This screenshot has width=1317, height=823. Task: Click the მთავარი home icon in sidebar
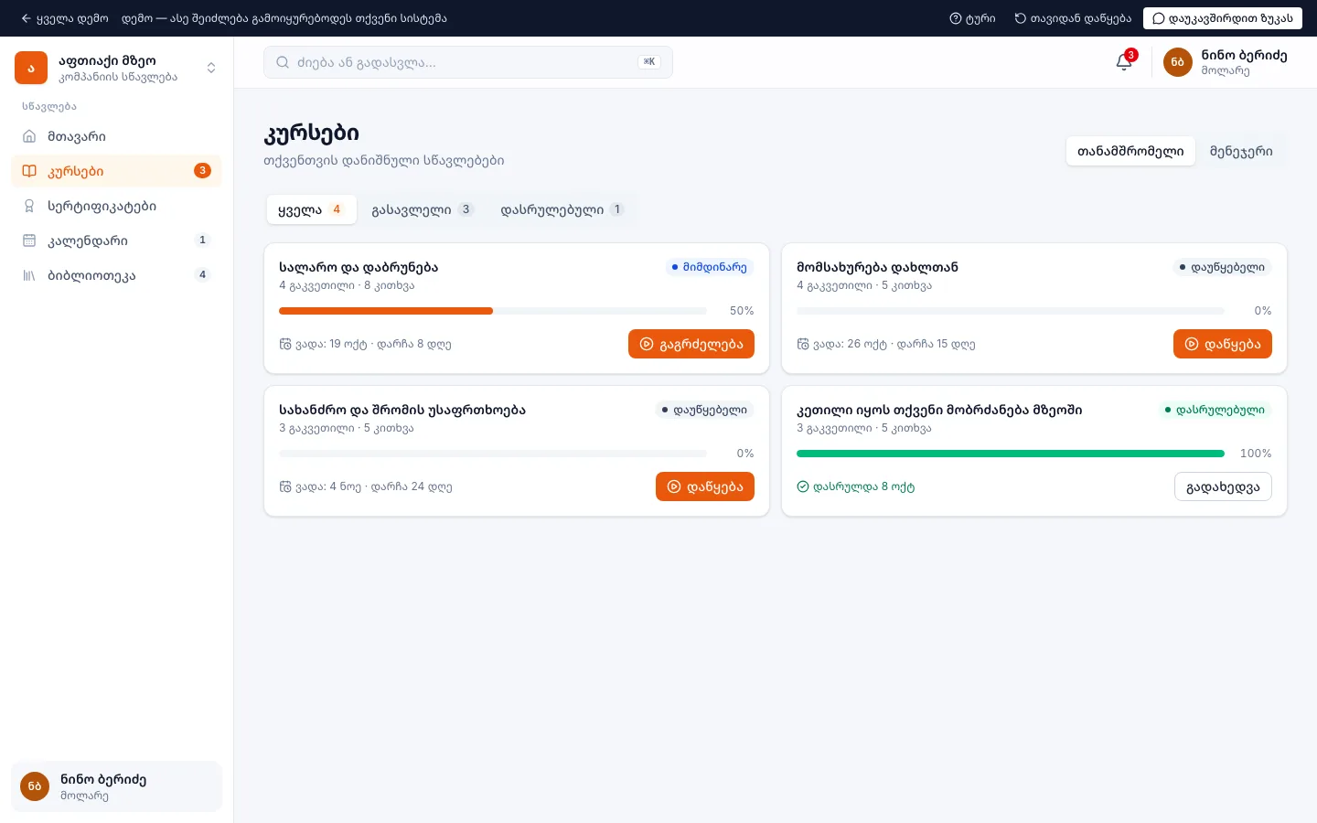pyautogui.click(x=29, y=136)
